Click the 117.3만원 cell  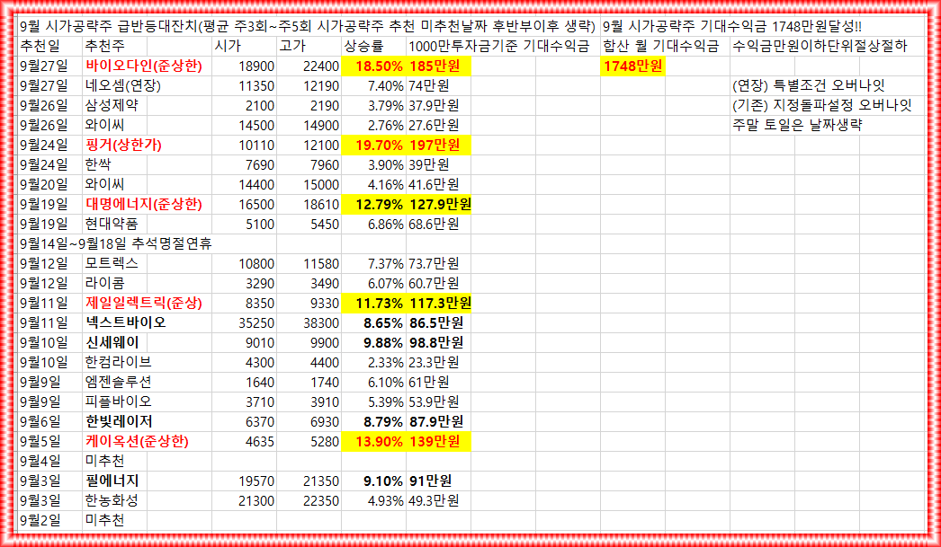coord(438,304)
